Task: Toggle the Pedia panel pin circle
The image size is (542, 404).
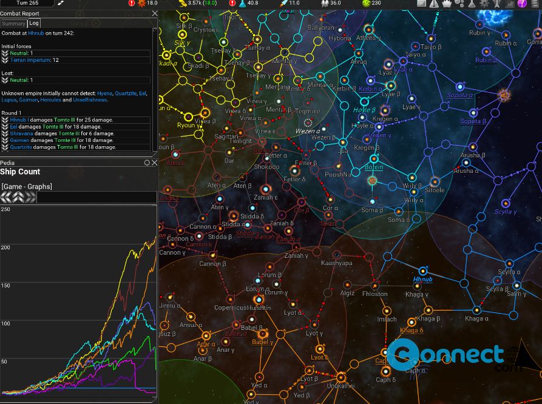Action: pos(147,163)
